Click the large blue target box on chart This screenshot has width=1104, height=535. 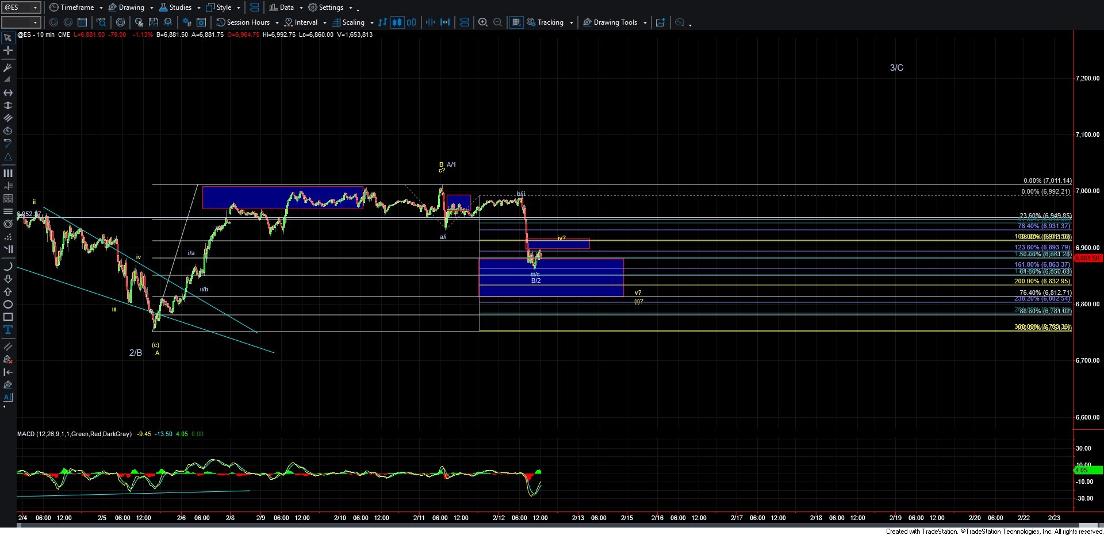point(551,278)
